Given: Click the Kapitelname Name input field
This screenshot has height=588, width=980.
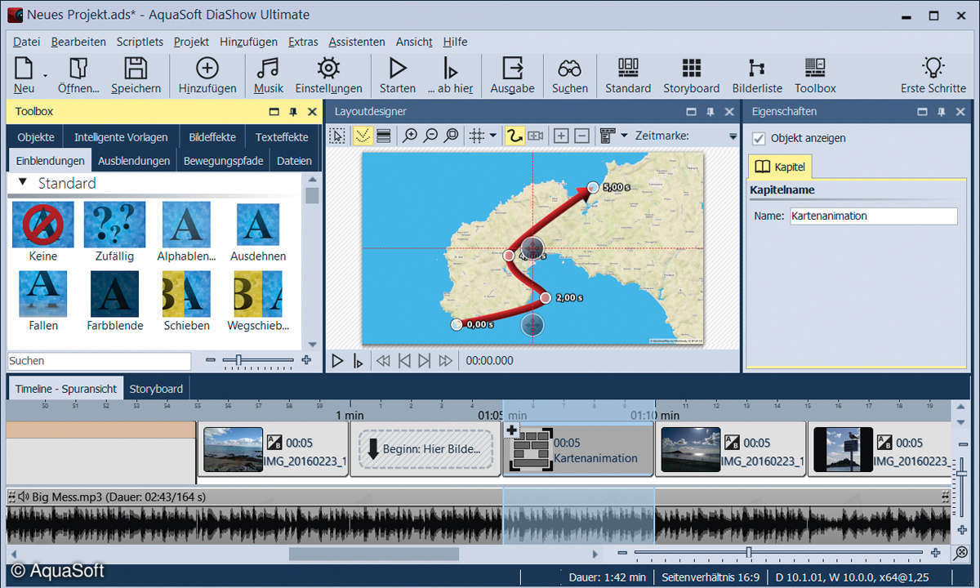Looking at the screenshot, I should (873, 216).
